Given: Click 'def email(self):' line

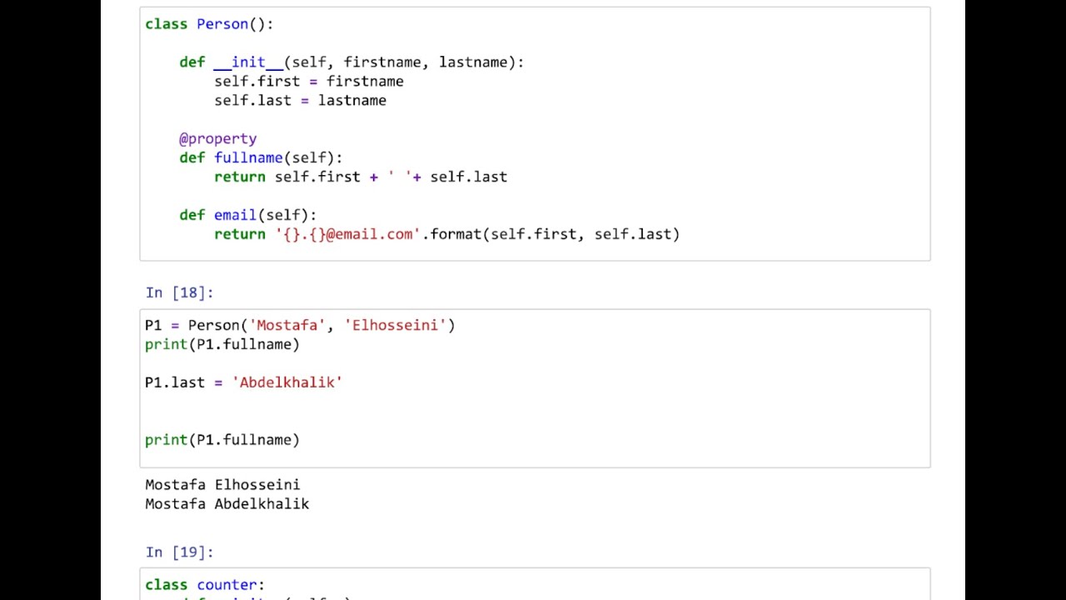Looking at the screenshot, I should click(248, 216).
